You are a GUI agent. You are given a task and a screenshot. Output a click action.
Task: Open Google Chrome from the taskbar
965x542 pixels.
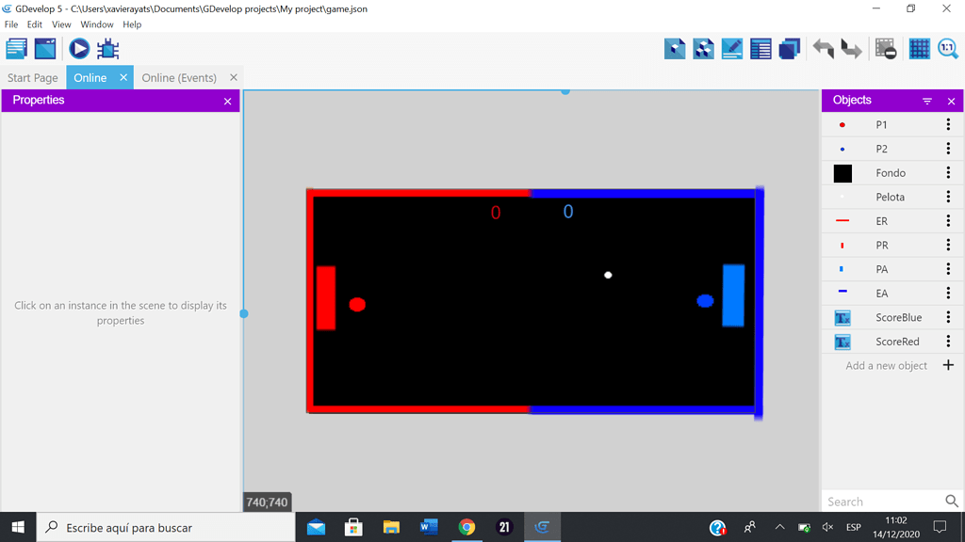point(466,527)
